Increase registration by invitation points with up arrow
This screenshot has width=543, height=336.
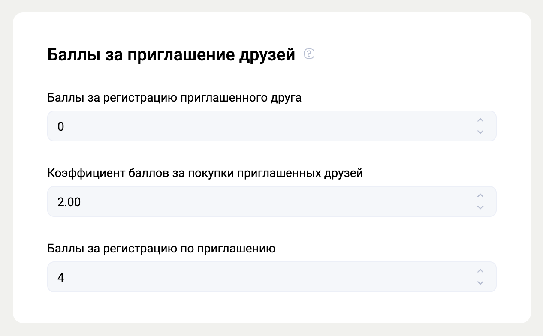(x=480, y=271)
